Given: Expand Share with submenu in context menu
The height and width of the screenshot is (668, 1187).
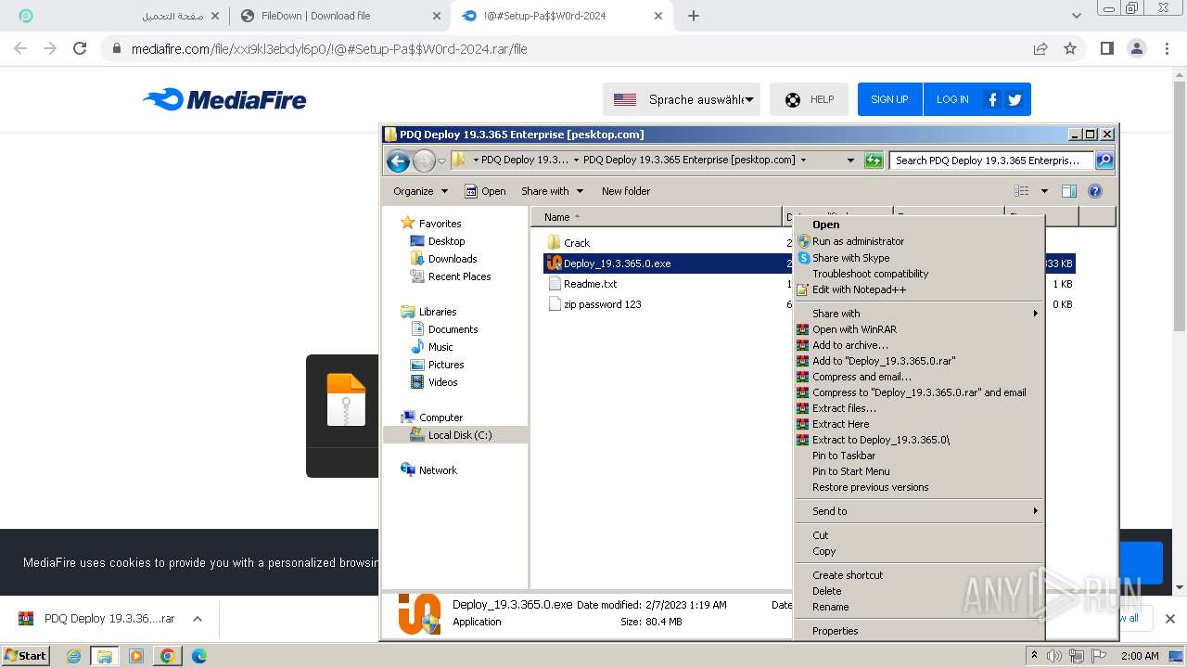Looking at the screenshot, I should click(918, 314).
